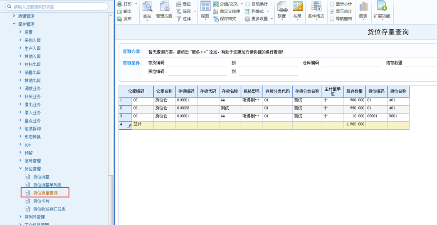
Task: Select the 货位存量查询 entry
Action: point(45,193)
